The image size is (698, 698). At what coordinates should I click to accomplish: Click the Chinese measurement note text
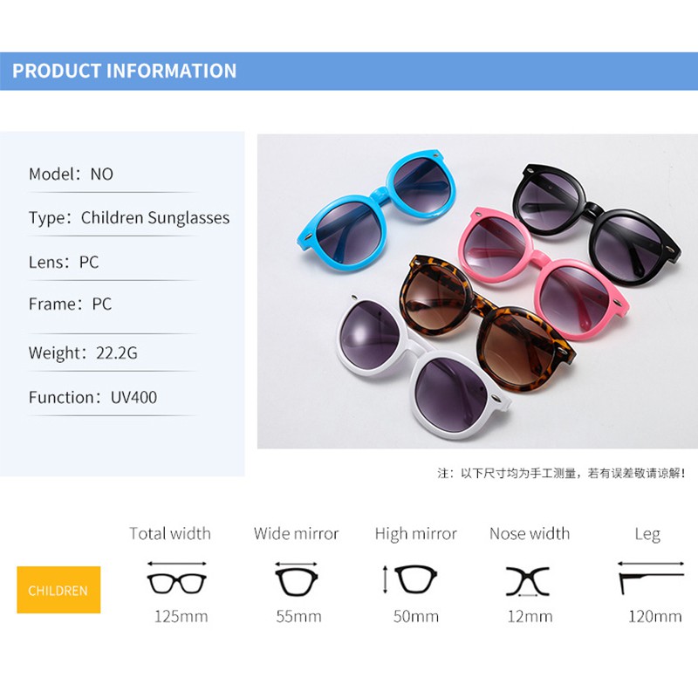561,473
